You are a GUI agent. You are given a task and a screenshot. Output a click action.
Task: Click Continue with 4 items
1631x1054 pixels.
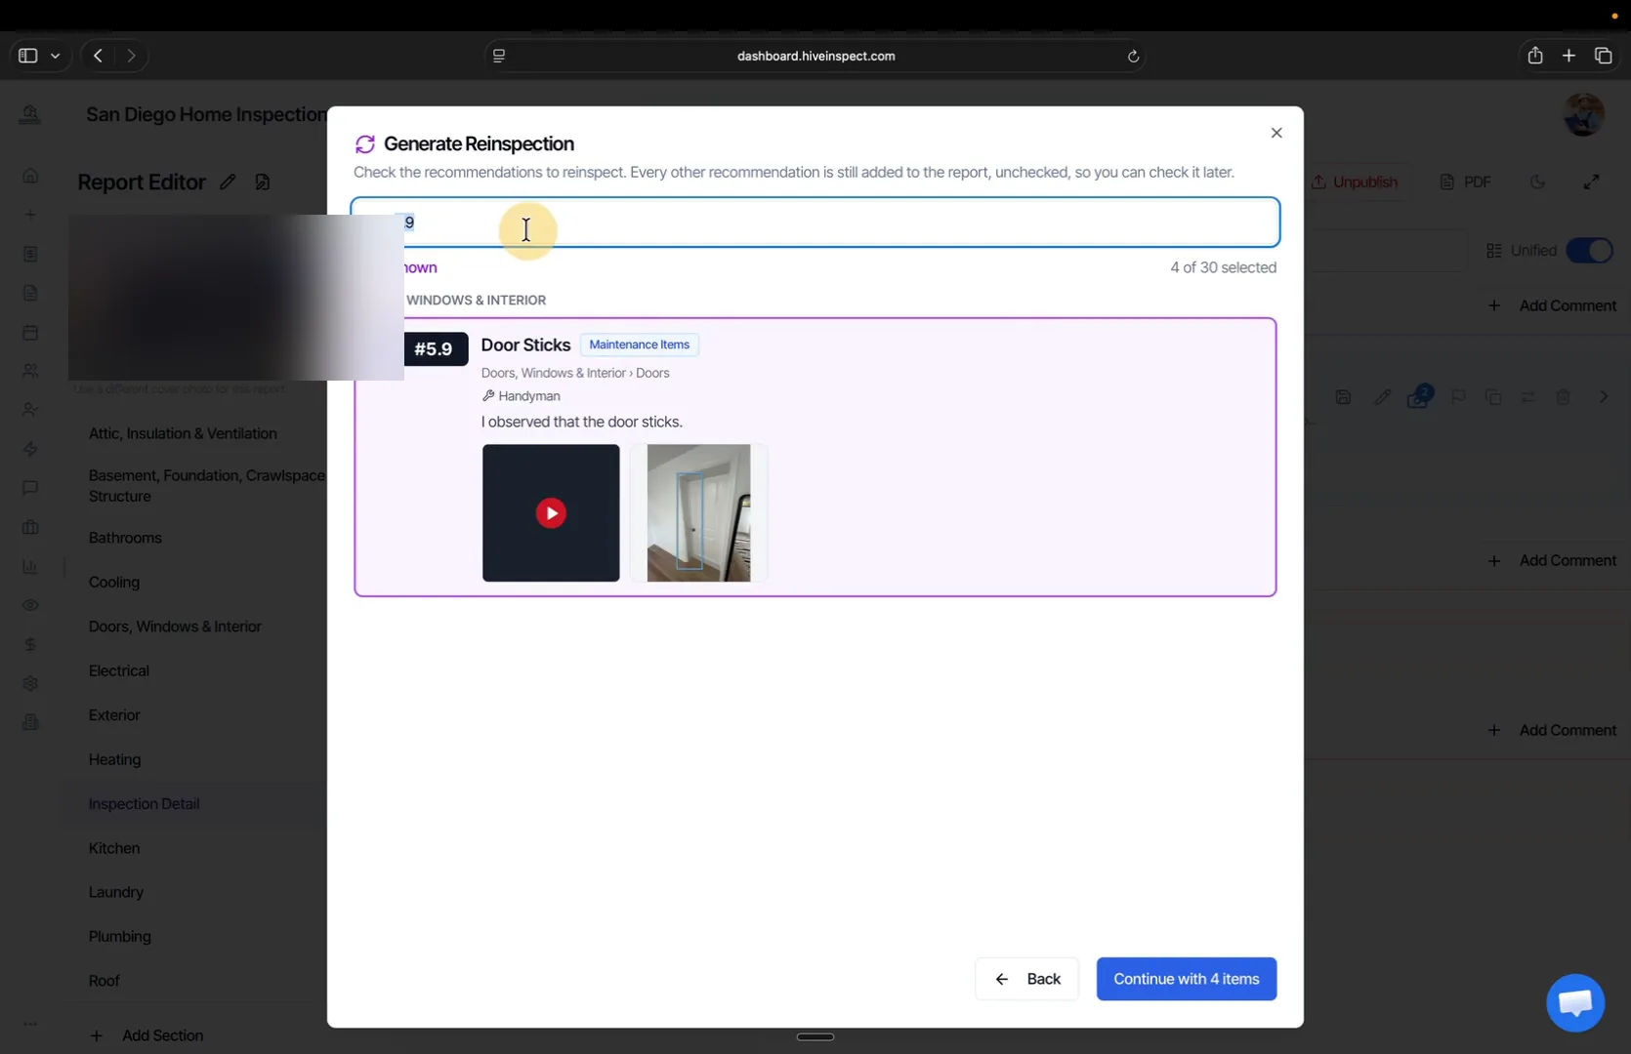pyautogui.click(x=1186, y=979)
